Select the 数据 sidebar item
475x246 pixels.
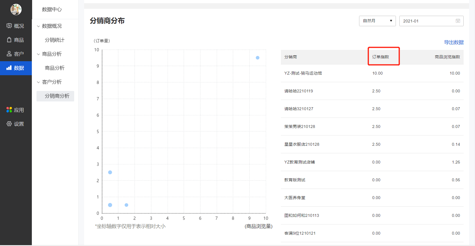pyautogui.click(x=16, y=68)
